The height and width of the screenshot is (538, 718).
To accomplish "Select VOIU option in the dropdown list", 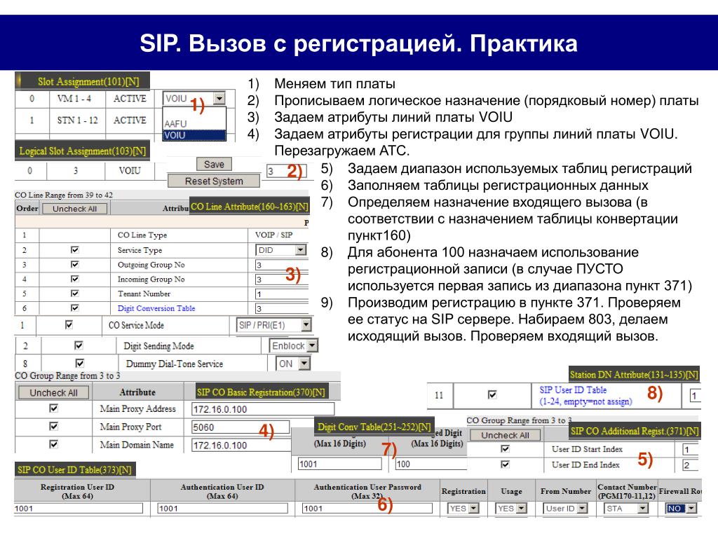I will (x=194, y=135).
